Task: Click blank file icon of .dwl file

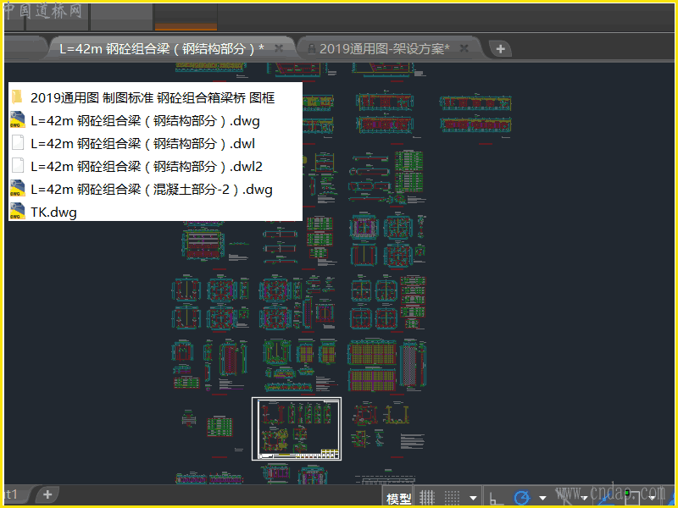Action: point(17,143)
